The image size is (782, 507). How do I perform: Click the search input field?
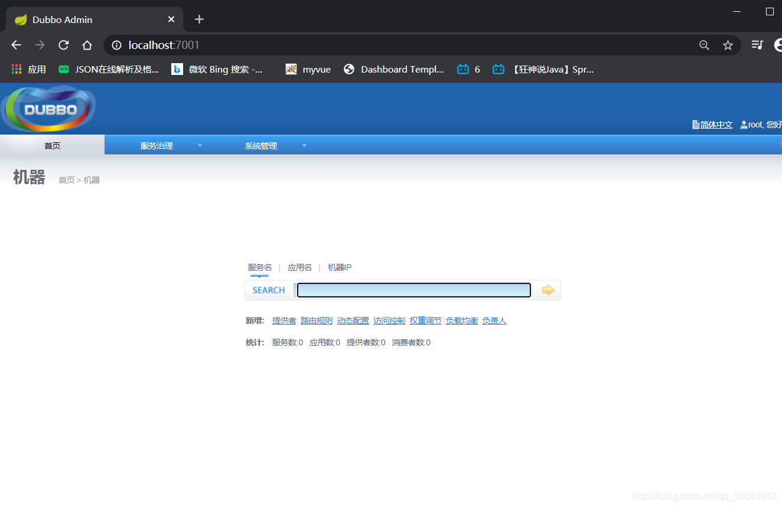pos(413,290)
